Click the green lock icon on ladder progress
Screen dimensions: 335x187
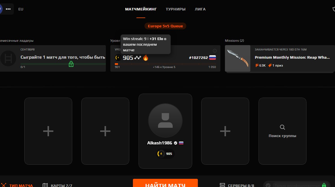pyautogui.click(x=71, y=64)
